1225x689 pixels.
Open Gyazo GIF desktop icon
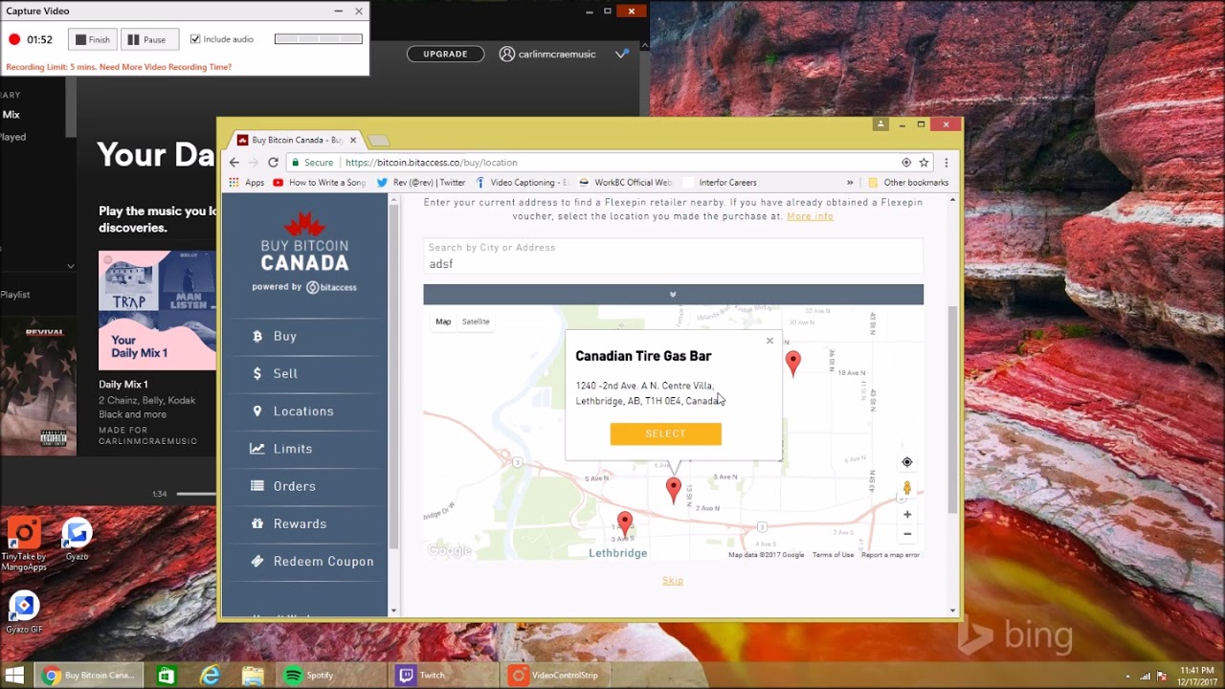coord(24,612)
